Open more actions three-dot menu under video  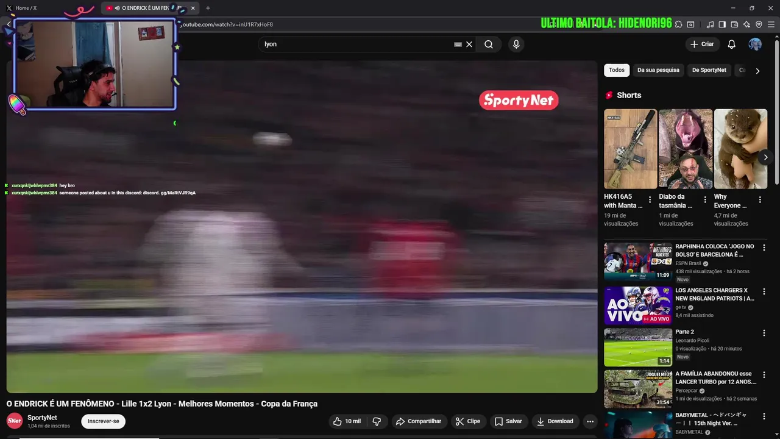590,421
